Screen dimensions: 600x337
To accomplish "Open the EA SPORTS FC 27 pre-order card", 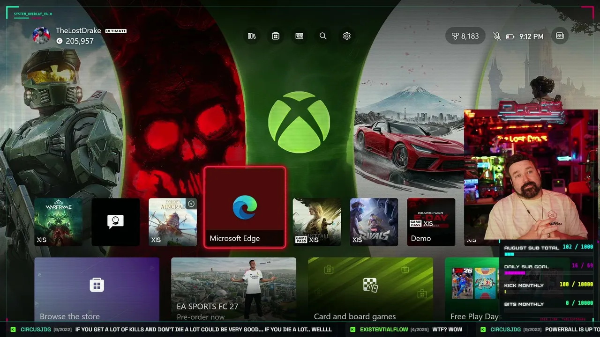I will [x=233, y=289].
